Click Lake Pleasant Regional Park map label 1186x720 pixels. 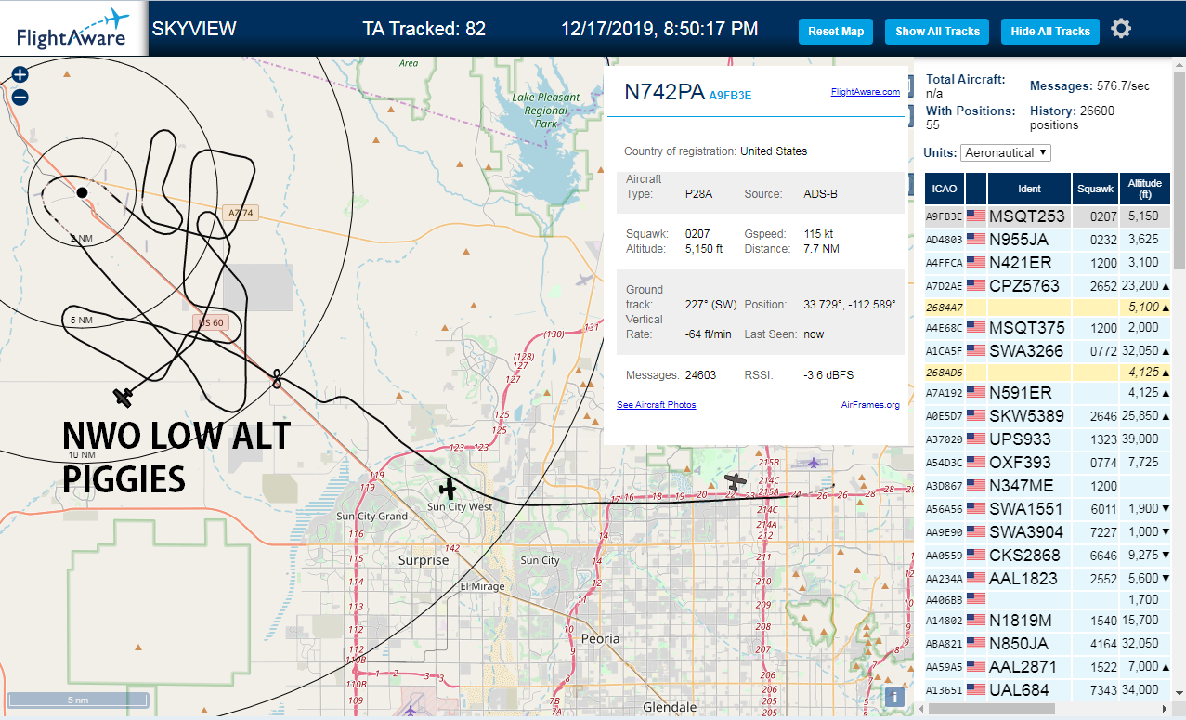pyautogui.click(x=546, y=110)
